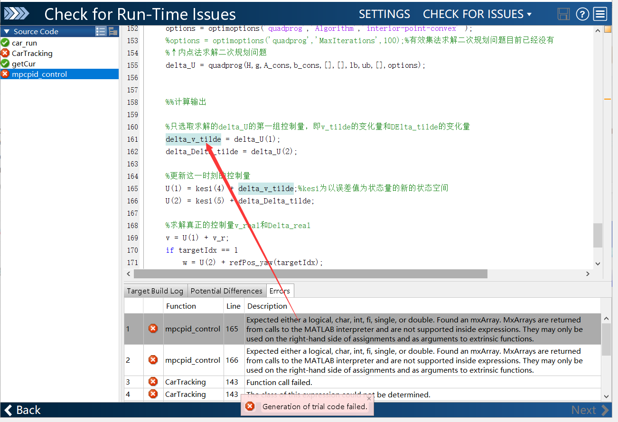
Task: Click the orange marker above the vertical scrollbar
Action: pos(609,29)
